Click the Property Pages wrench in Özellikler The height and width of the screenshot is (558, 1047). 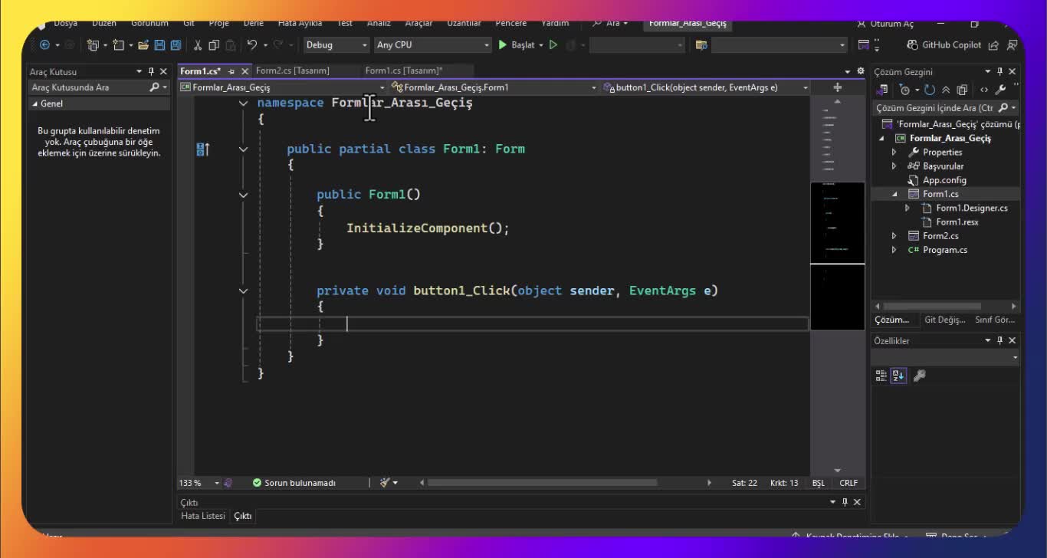click(x=920, y=376)
